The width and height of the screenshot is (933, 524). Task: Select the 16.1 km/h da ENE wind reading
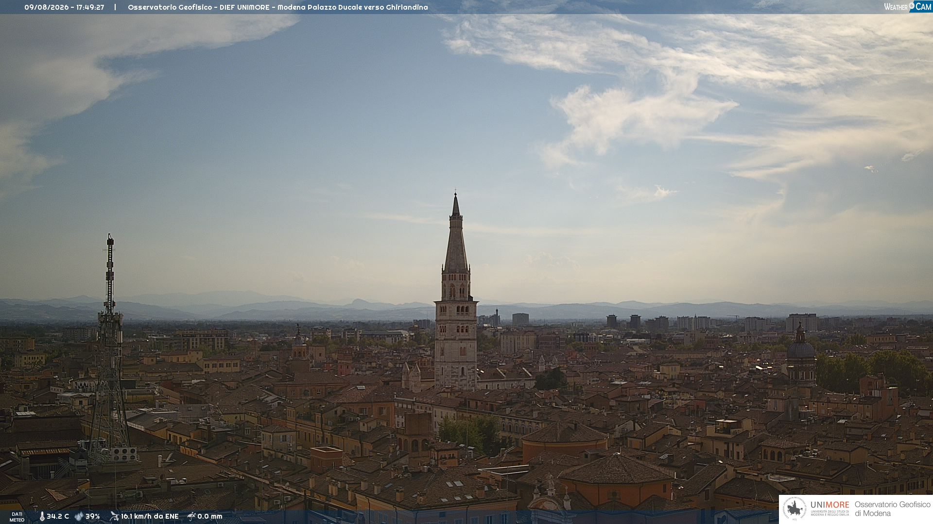click(150, 517)
